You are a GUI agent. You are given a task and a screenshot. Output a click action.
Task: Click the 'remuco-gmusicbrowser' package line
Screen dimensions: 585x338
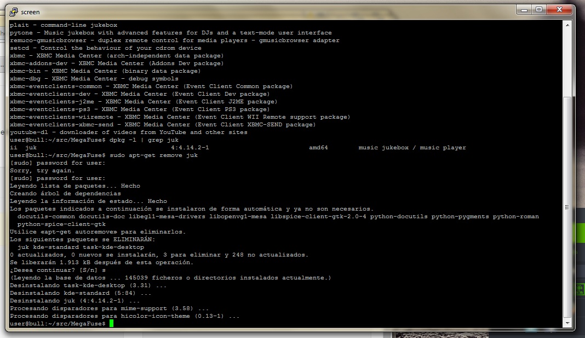click(175, 40)
